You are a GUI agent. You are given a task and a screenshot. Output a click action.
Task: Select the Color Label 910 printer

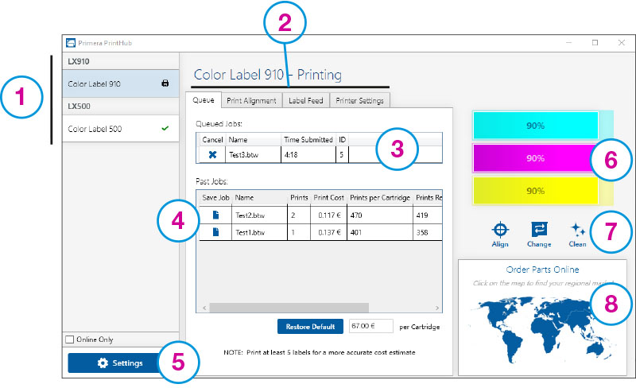pyautogui.click(x=121, y=83)
